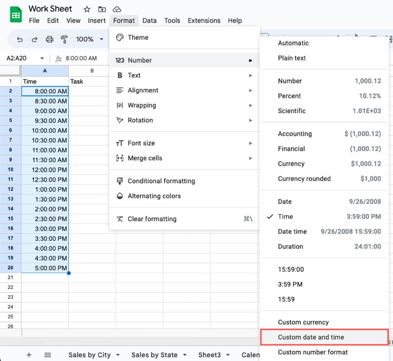Close the open Format menu
The image size is (393, 361).
(124, 21)
